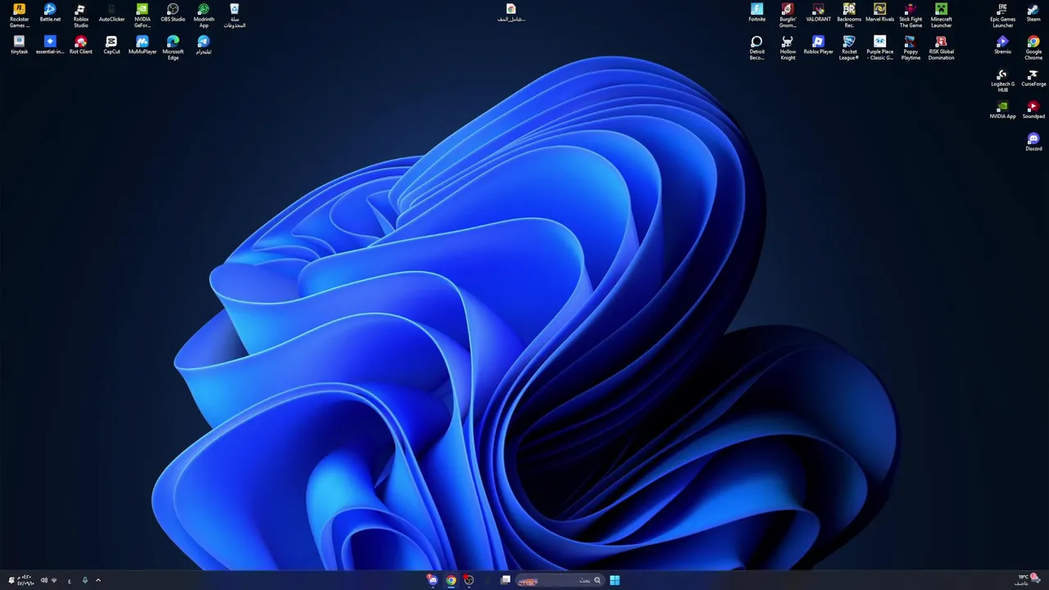
Task: Select the RISK Global Domination icon
Action: [941, 48]
